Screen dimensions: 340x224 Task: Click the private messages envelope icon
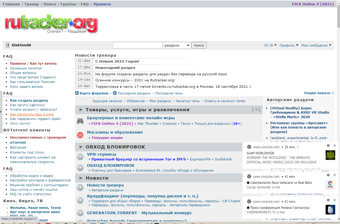271,45
